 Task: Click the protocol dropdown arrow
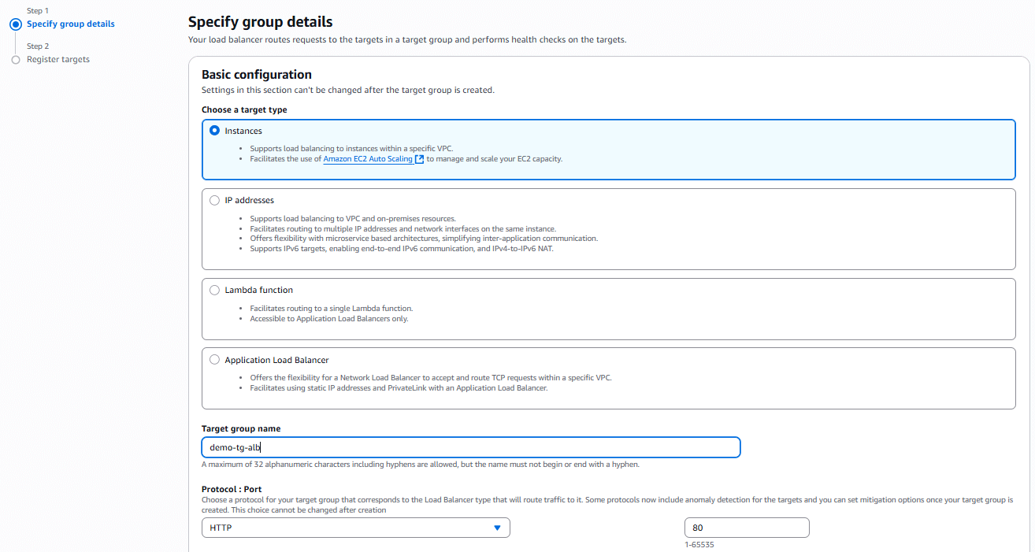tap(497, 528)
